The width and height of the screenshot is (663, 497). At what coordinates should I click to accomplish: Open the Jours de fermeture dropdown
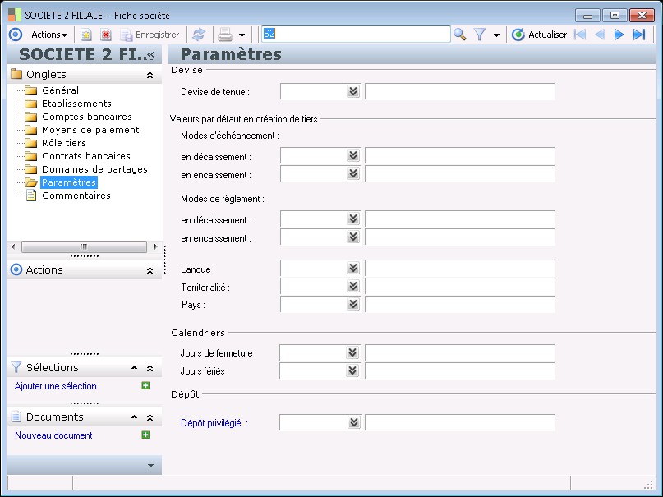coord(352,353)
